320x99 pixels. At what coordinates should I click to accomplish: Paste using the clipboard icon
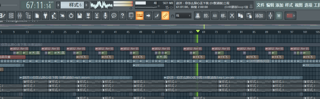pos(249,16)
